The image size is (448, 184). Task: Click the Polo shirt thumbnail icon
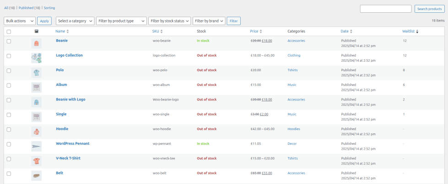37,73
